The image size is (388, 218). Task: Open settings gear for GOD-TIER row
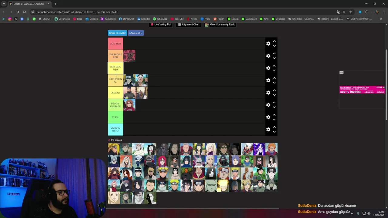click(268, 44)
